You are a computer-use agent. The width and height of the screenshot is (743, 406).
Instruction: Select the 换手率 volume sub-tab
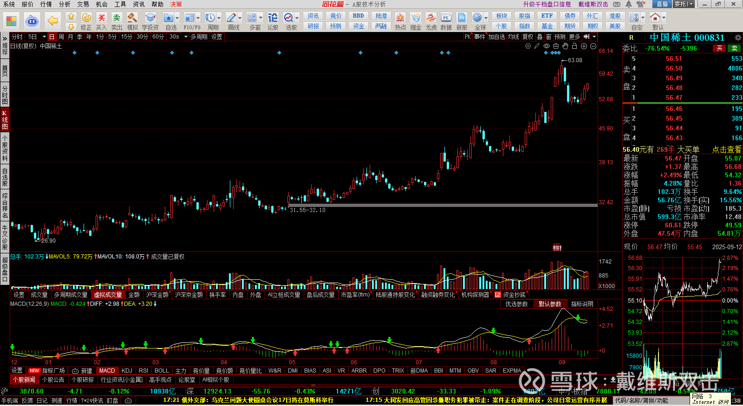point(218,295)
